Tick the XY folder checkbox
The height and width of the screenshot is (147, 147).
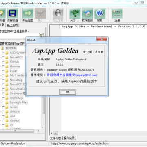click(3, 125)
